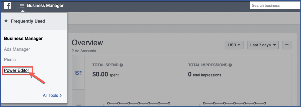Click the Total Impressions info icon
The height and width of the screenshot is (107, 301).
point(230,65)
